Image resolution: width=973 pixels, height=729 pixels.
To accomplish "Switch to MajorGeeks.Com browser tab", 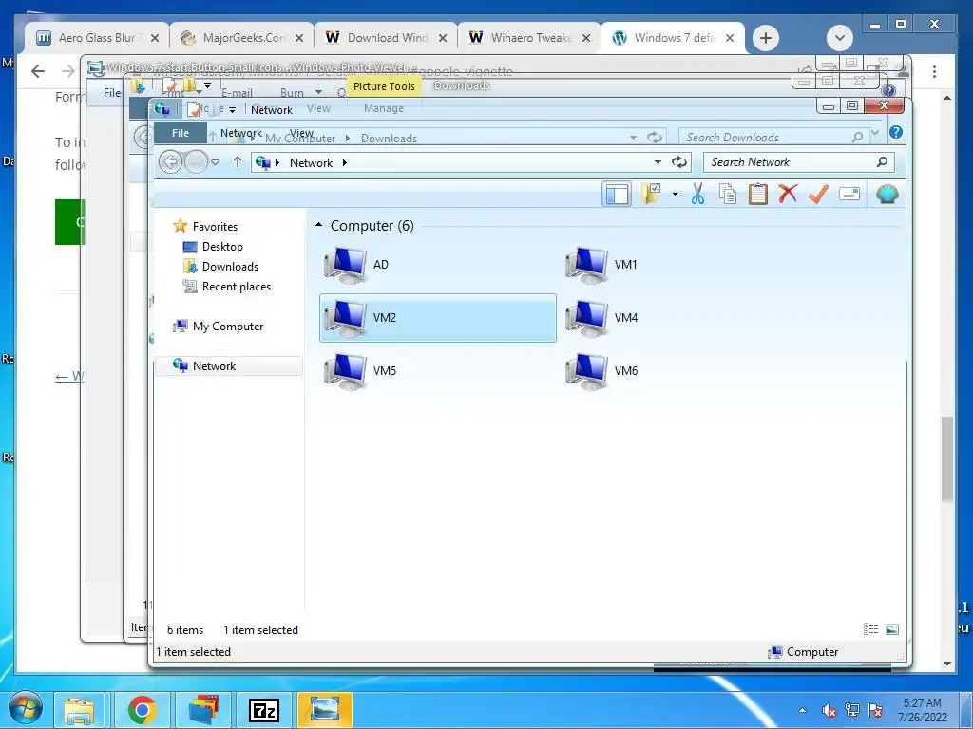I will point(240,38).
